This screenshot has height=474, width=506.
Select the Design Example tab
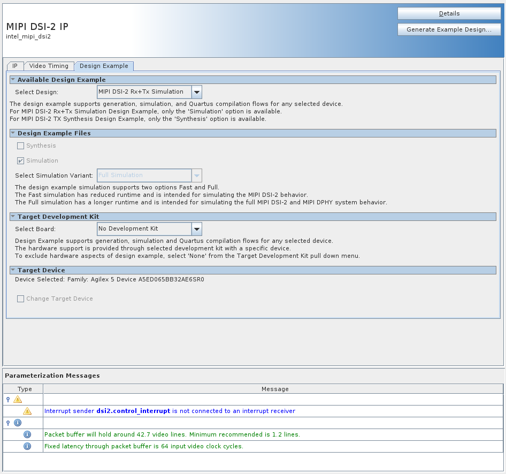[104, 66]
